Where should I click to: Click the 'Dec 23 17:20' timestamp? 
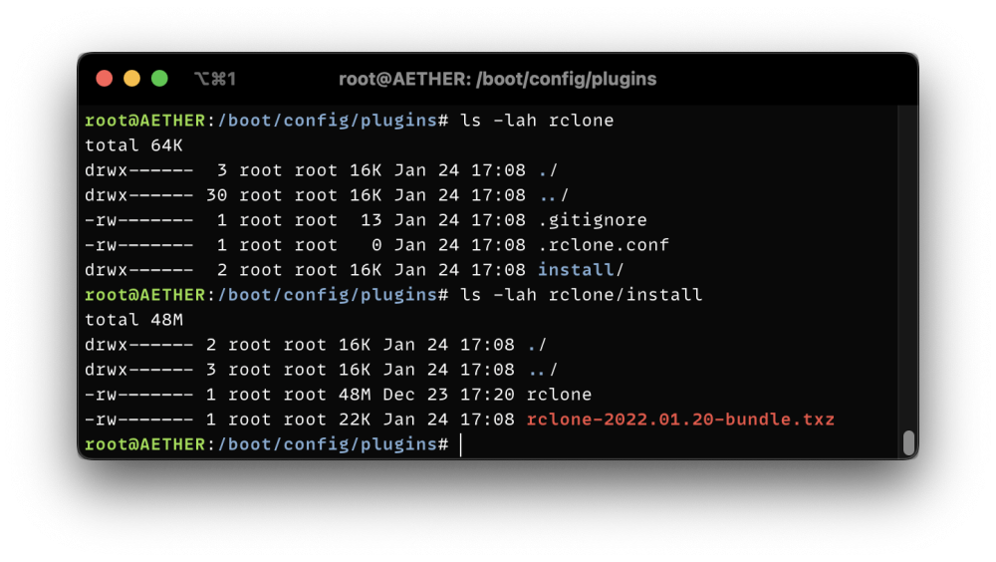click(448, 395)
